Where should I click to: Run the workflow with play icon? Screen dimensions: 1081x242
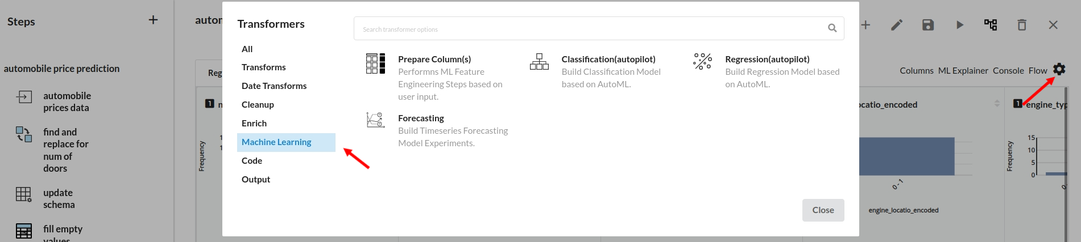point(960,25)
